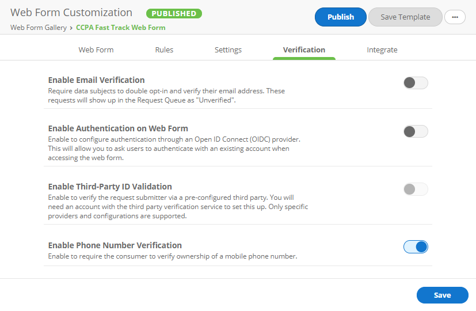Viewport: 476px width, 311px height.
Task: Toggle the Third-Party ID Validation switch
Action: point(416,189)
